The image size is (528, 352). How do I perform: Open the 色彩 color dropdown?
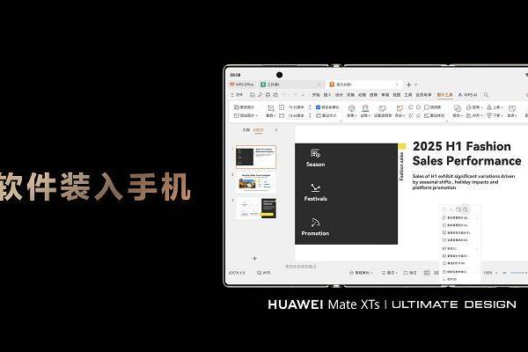(x=400, y=111)
